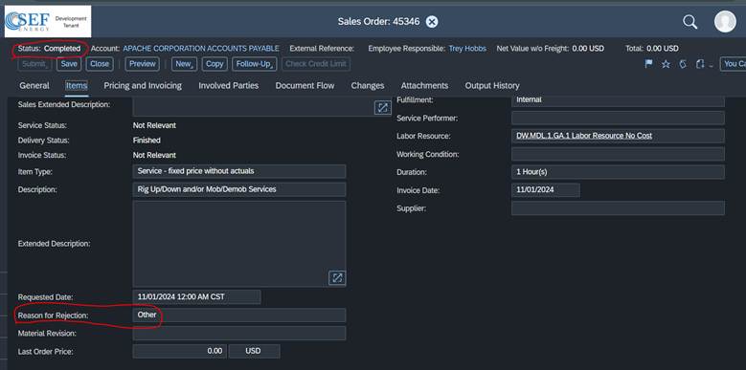Open Apache Corporation Accounts Payable link
This screenshot has height=370, width=746.
201,49
